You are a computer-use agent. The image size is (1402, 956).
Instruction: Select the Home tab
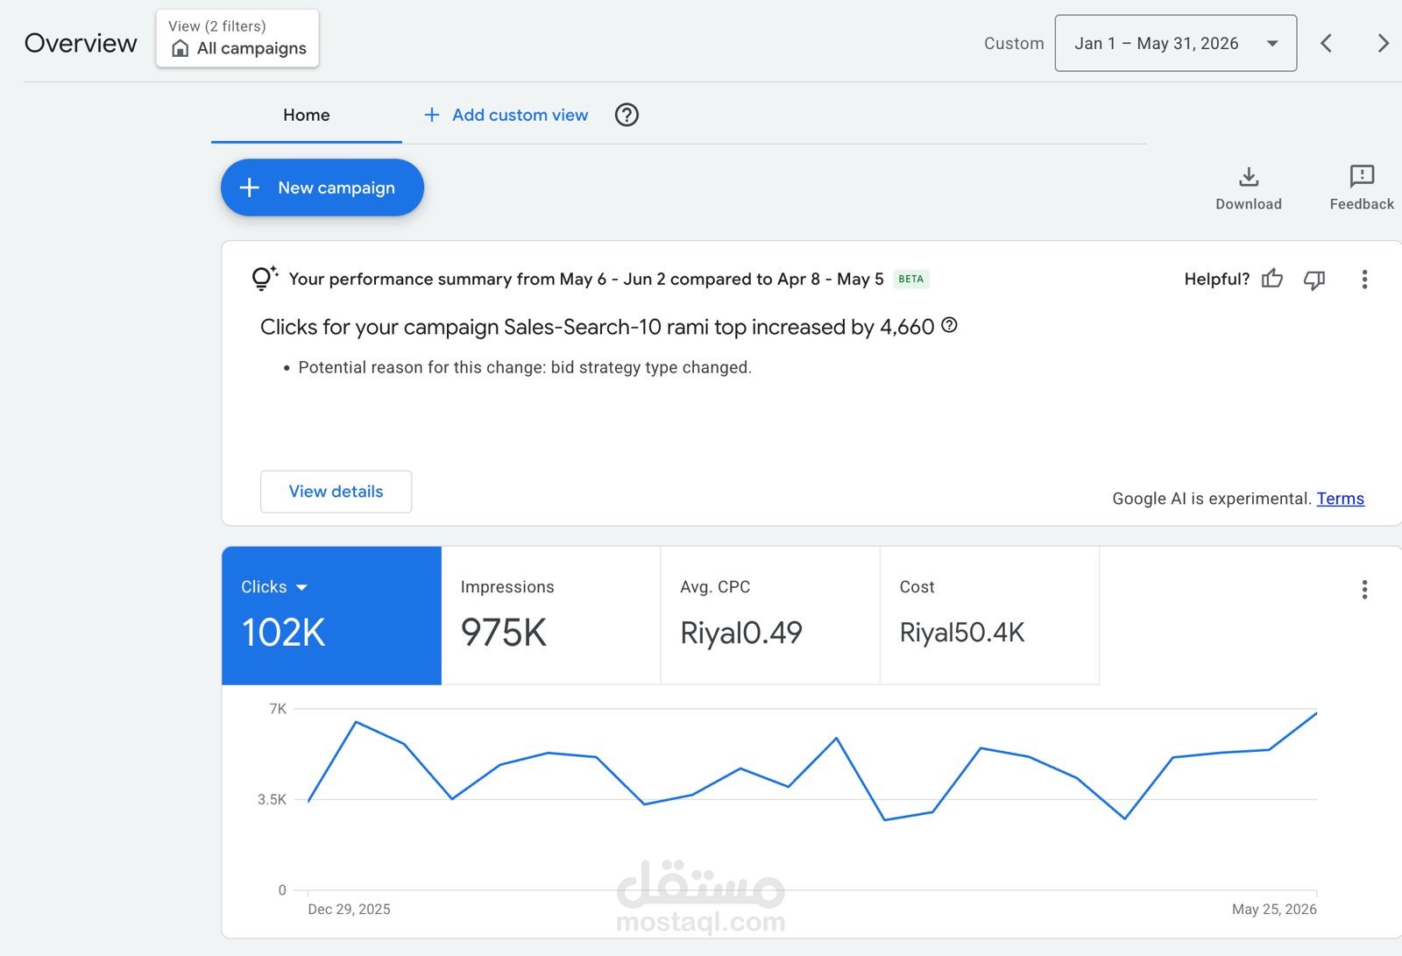click(307, 115)
